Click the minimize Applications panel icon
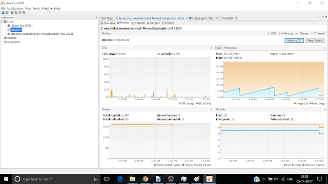Image resolution: width=328 pixels, height=184 pixels. (96, 18)
